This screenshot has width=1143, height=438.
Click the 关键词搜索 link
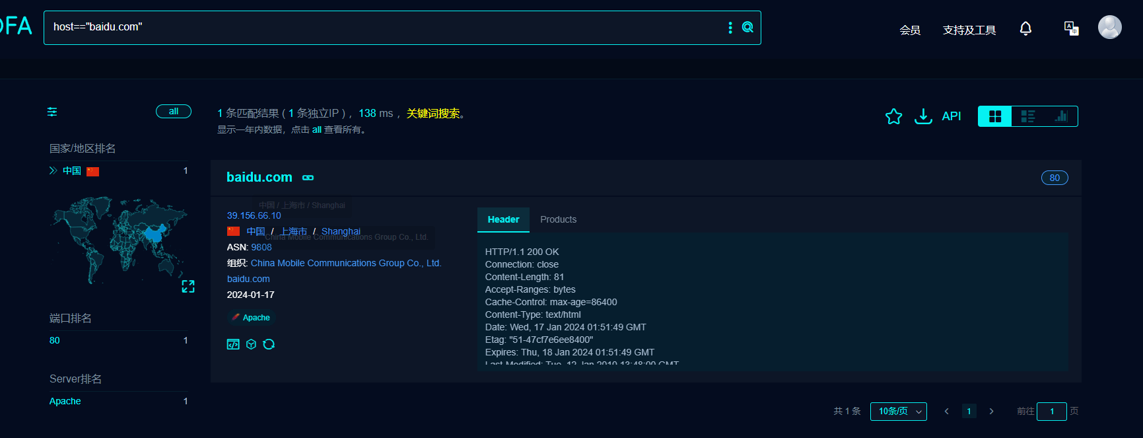tap(433, 114)
